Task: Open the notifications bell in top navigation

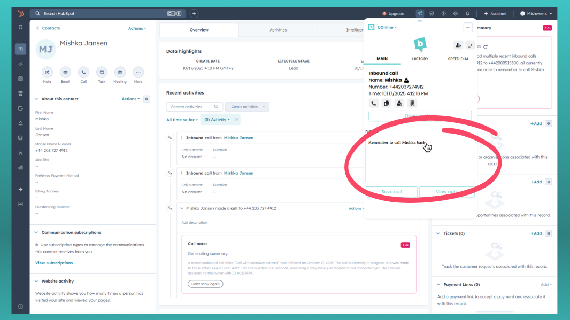Action: click(x=467, y=13)
